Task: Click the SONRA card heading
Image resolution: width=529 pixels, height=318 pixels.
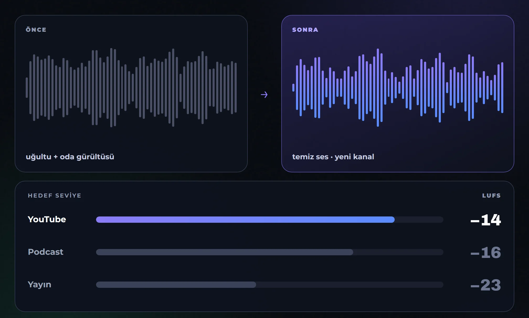Action: coord(305,30)
